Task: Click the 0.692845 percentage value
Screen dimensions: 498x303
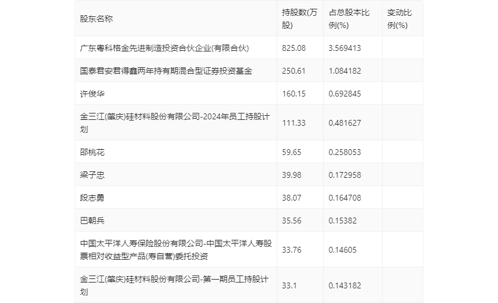Action: (344, 94)
